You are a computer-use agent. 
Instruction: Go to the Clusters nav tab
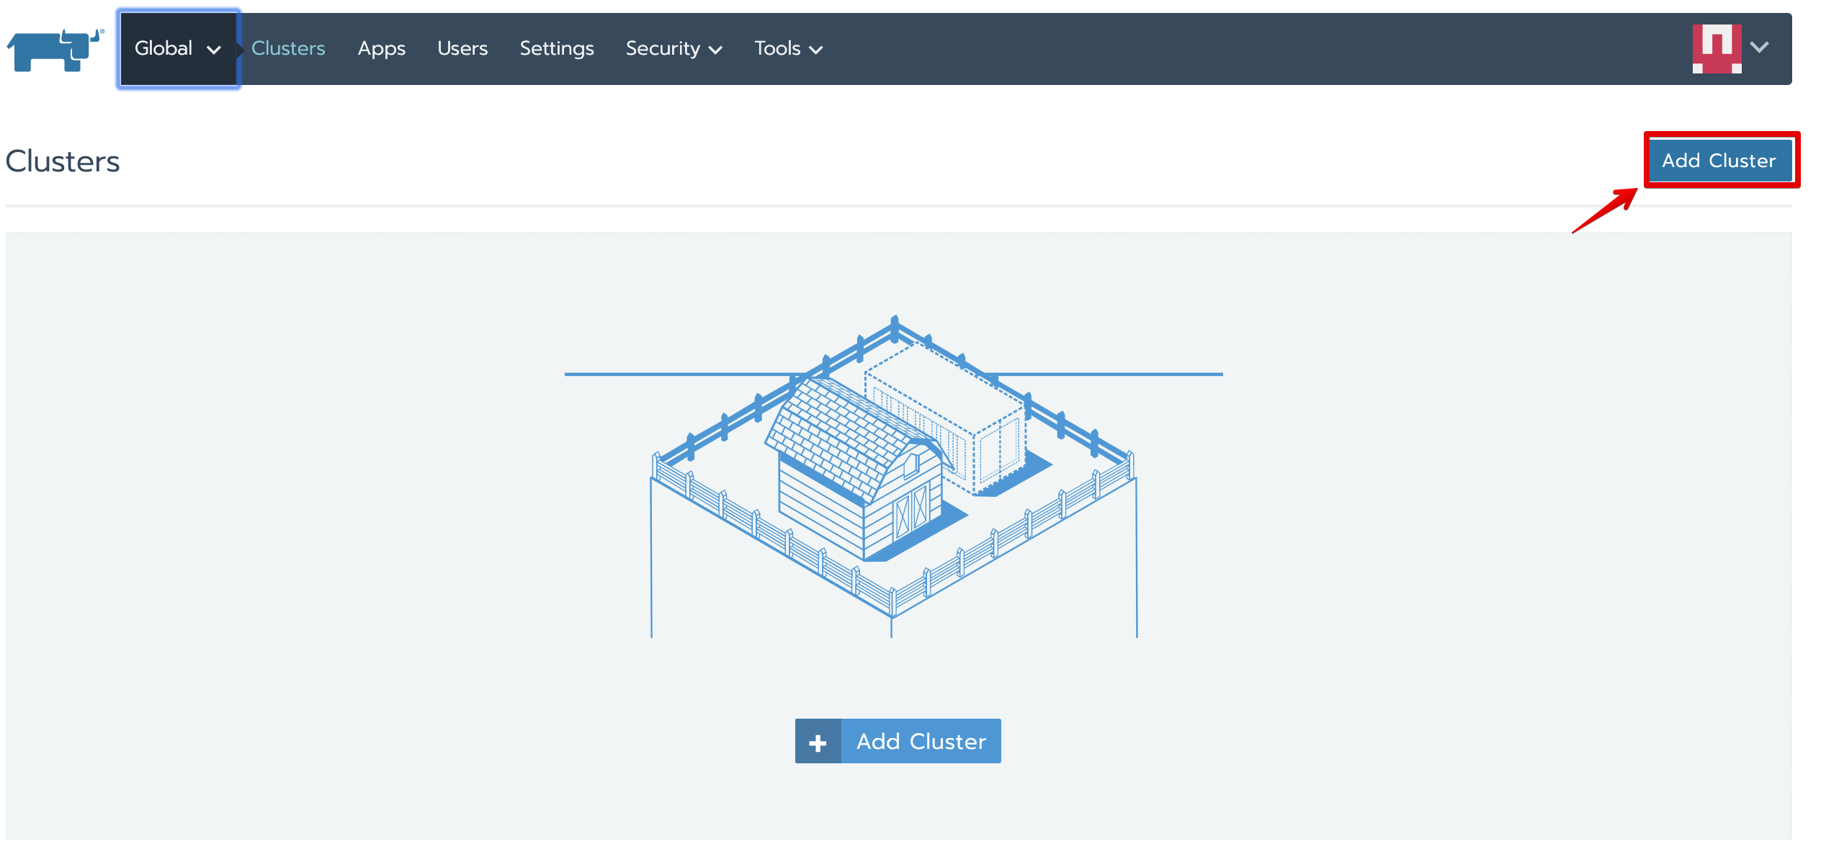[288, 49]
